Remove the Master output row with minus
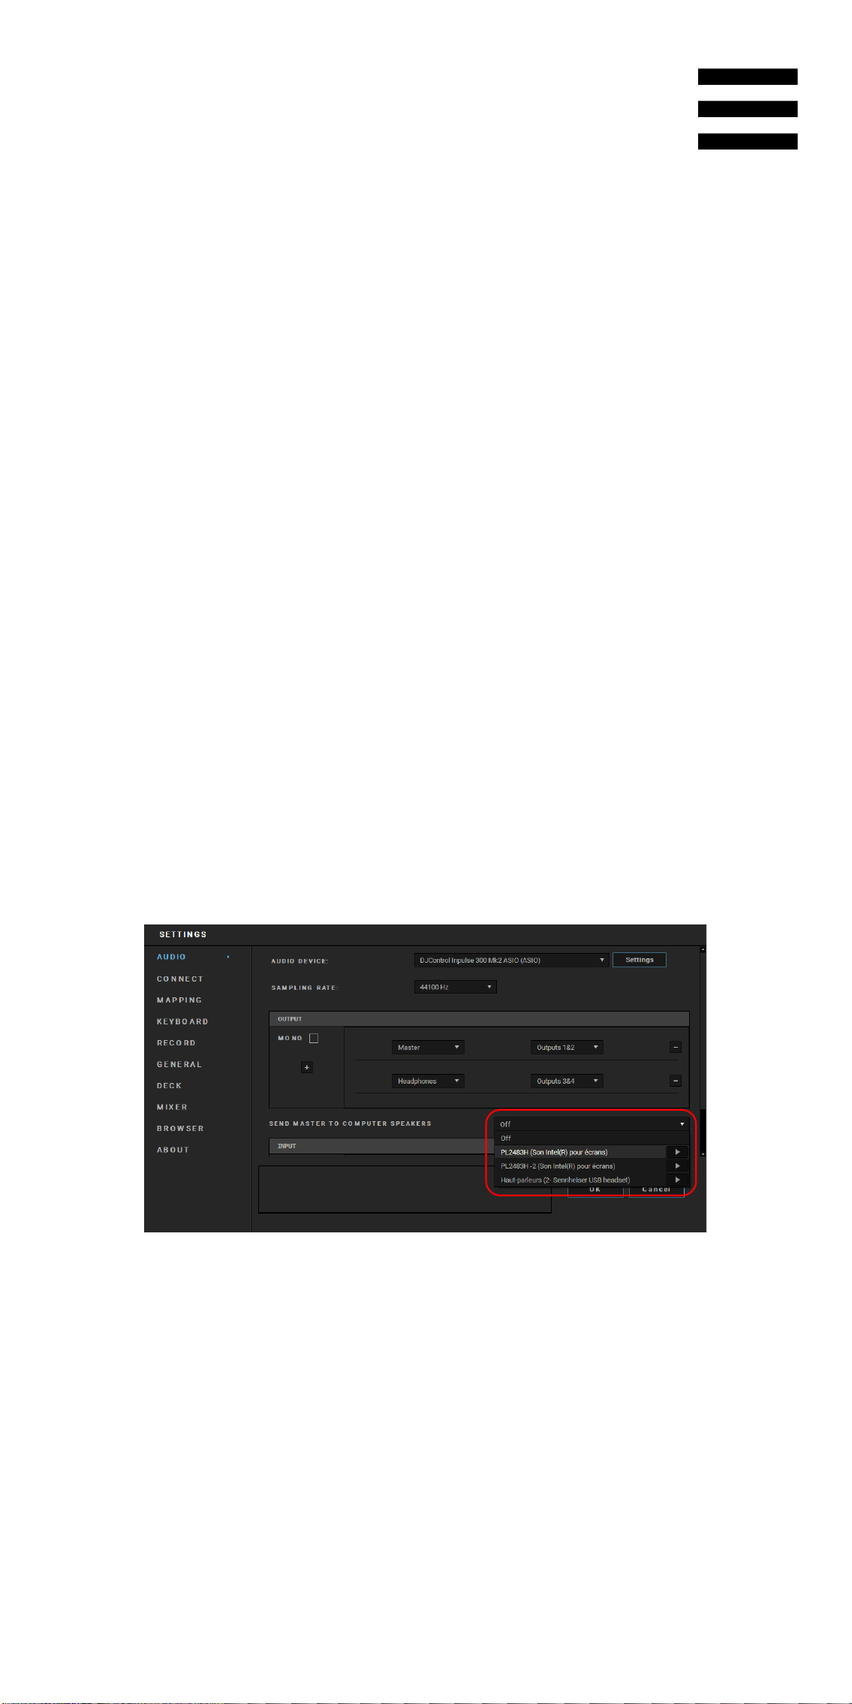This screenshot has width=852, height=1704. (676, 1047)
